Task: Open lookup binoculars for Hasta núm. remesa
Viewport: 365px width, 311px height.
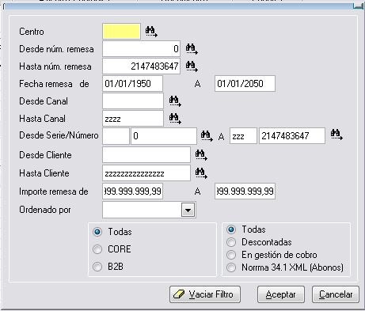Action: pos(192,66)
